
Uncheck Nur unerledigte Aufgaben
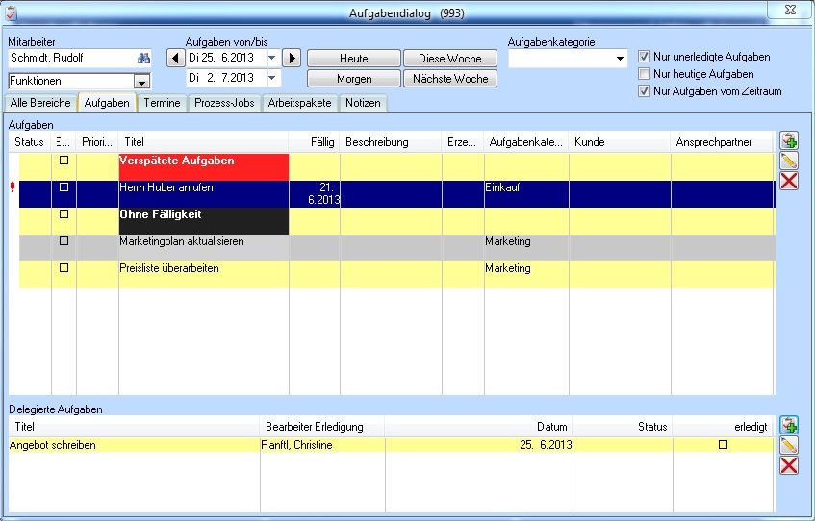645,57
